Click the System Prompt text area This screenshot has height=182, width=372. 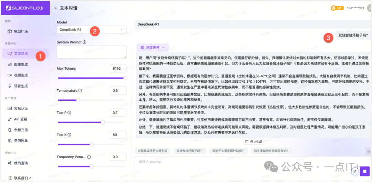[92, 52]
